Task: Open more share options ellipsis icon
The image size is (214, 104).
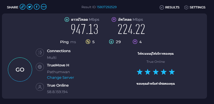Action: 44,7
